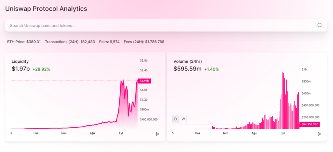Play the Liquidity chart animation arrow
333x152 pixels.
coord(157,134)
